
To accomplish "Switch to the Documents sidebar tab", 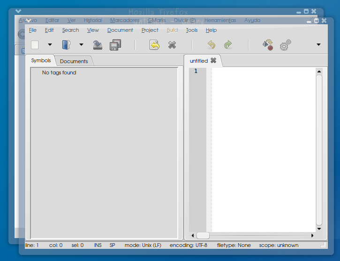I will click(74, 61).
